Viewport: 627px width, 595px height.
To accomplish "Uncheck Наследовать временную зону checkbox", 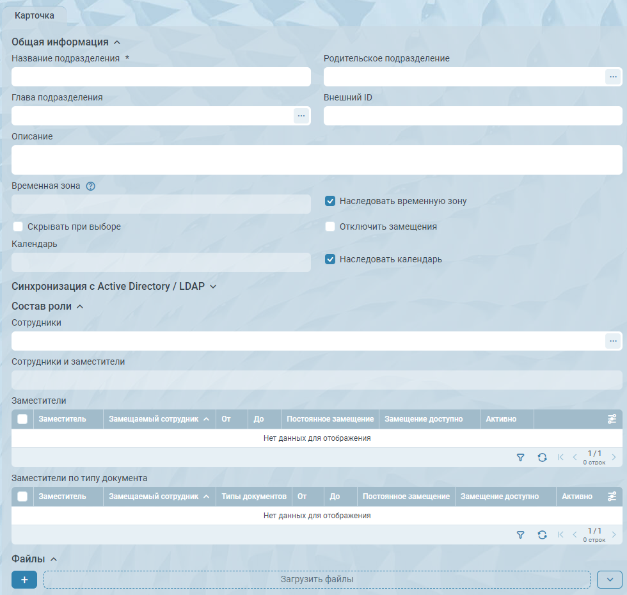I will click(x=330, y=201).
